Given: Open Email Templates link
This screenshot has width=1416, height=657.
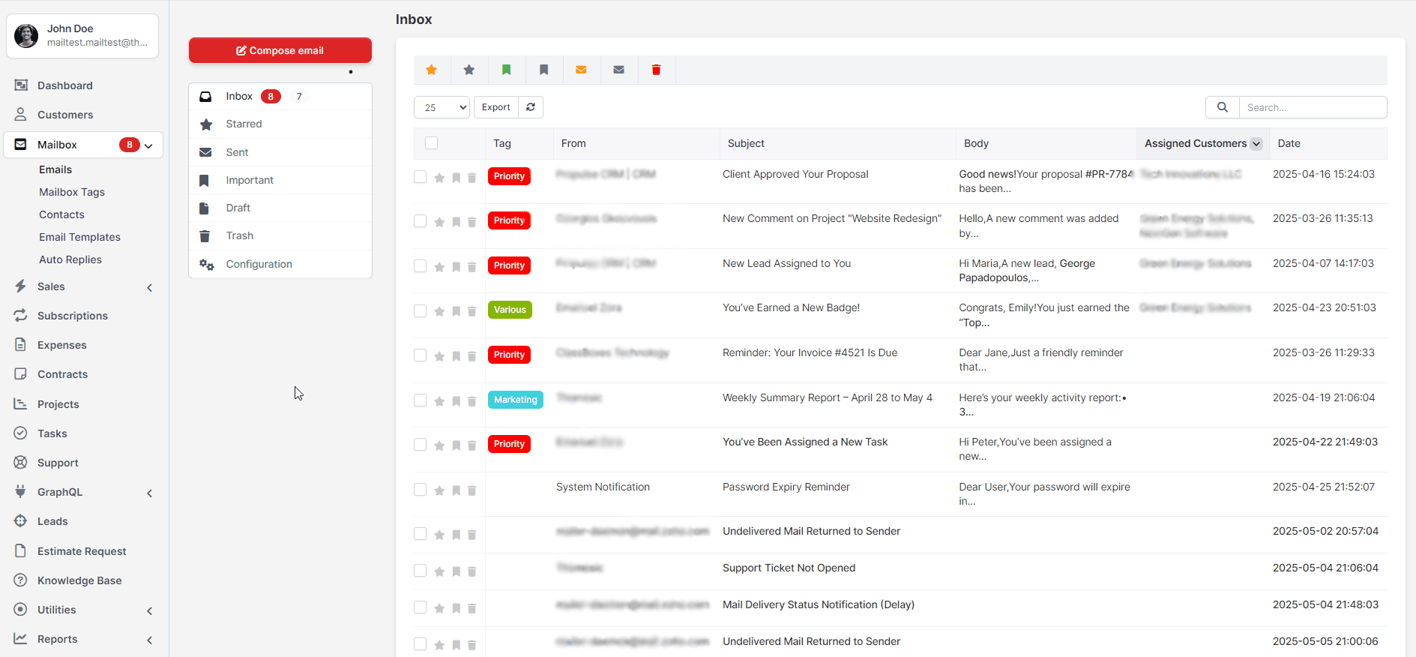Looking at the screenshot, I should pyautogui.click(x=79, y=237).
